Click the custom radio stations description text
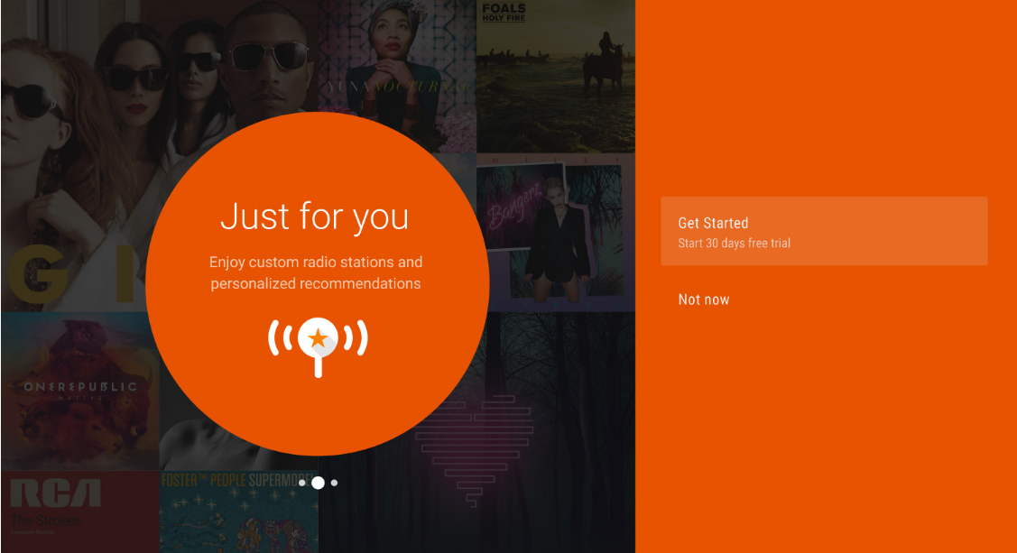 [x=316, y=272]
